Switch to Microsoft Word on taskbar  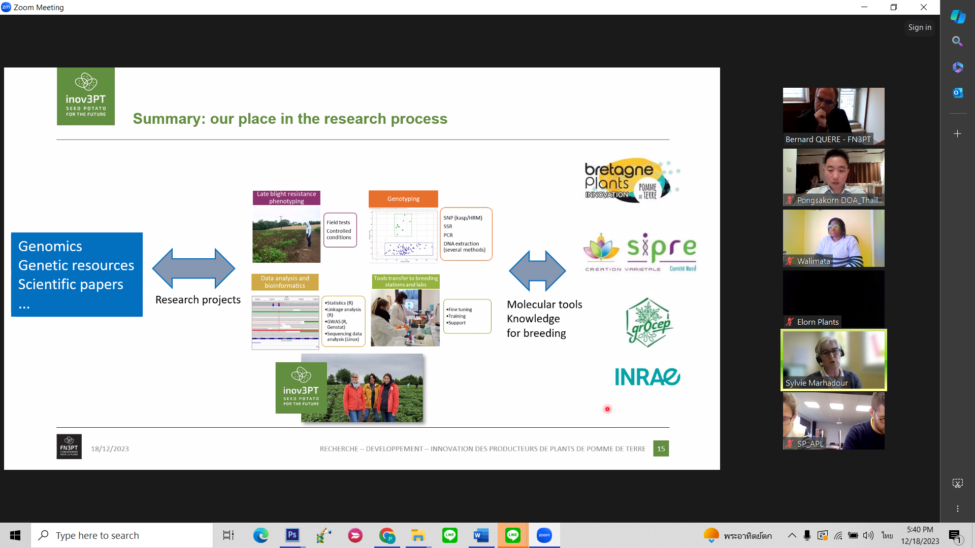point(481,535)
